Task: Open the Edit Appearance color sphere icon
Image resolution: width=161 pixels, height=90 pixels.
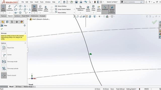Action: click(x=104, y=16)
